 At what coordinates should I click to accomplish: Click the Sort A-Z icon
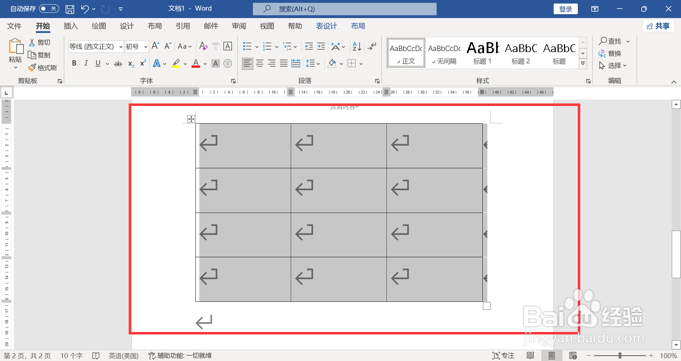[x=357, y=46]
